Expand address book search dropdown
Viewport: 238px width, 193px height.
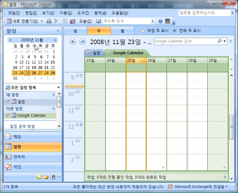[153, 21]
